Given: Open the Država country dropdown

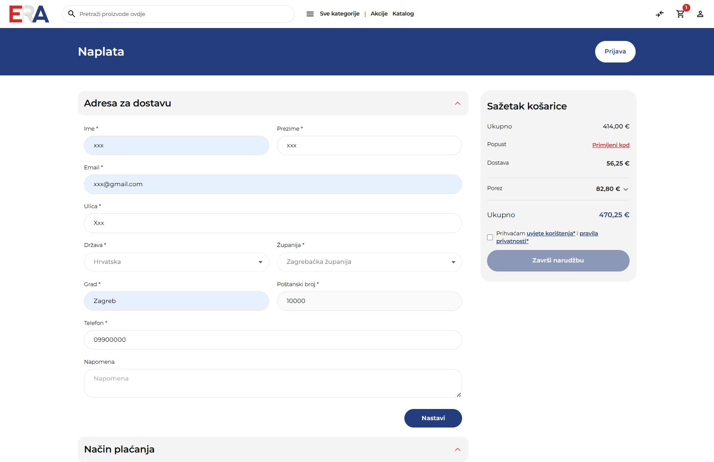Looking at the screenshot, I should coord(176,262).
